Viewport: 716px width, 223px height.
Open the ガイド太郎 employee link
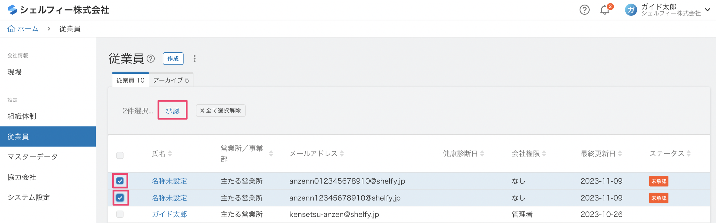(169, 214)
